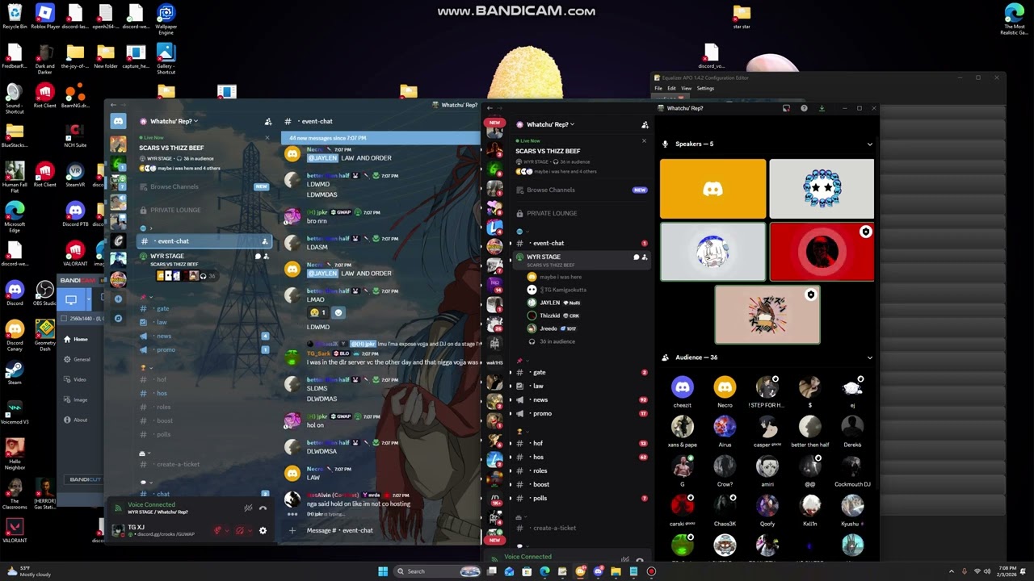The image size is (1034, 581).
Task: Expand left window Whatchu' Rep? server menu
Action: (173, 122)
